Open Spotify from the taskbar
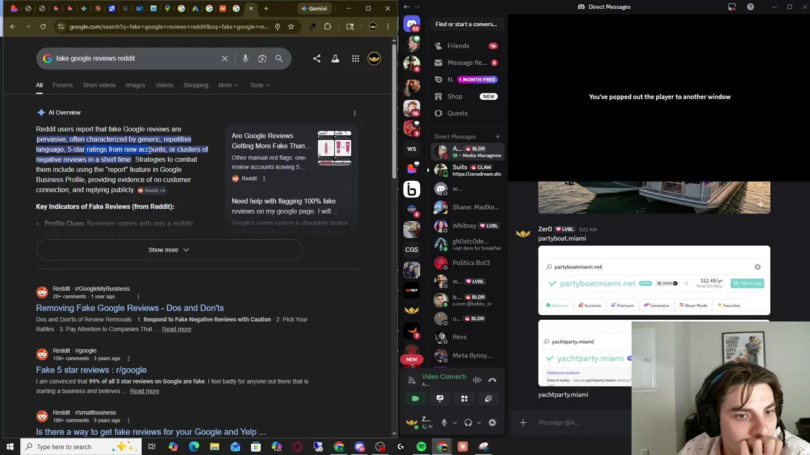This screenshot has height=455, width=810. coord(421,447)
